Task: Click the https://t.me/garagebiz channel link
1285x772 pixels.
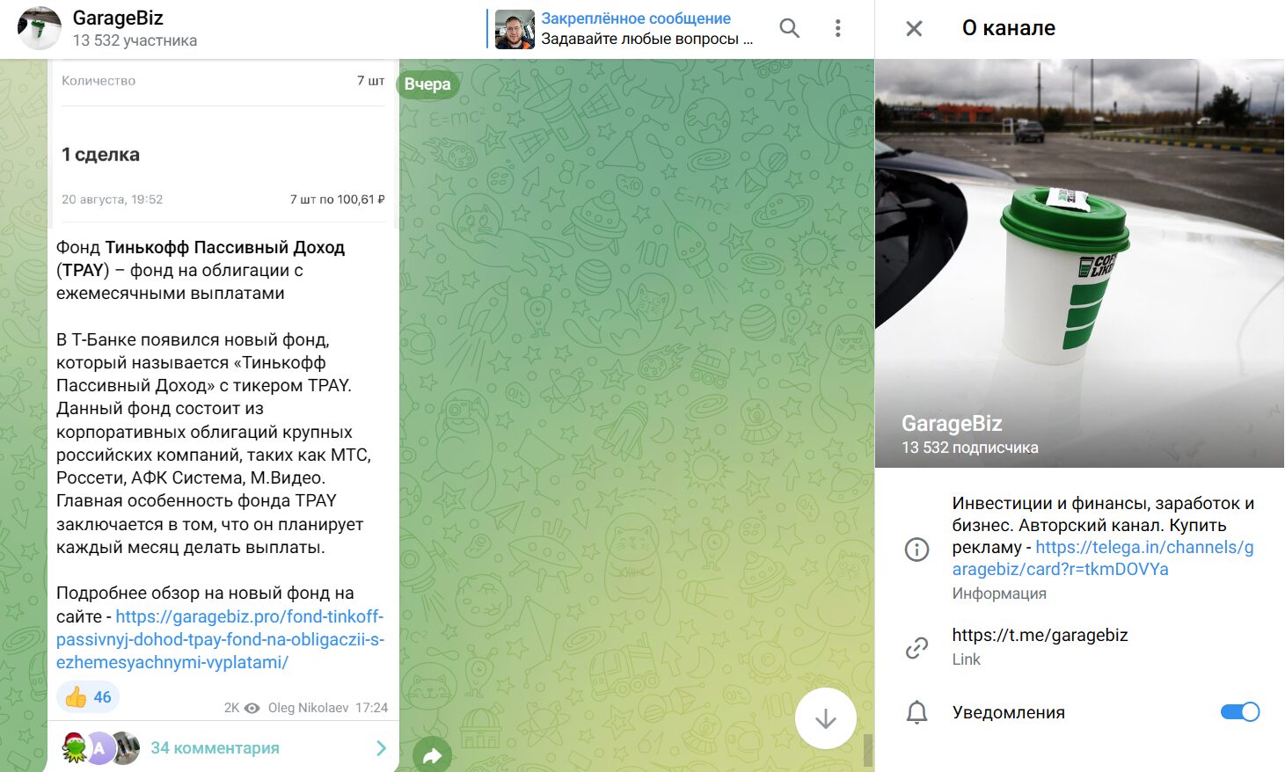Action: point(1040,635)
